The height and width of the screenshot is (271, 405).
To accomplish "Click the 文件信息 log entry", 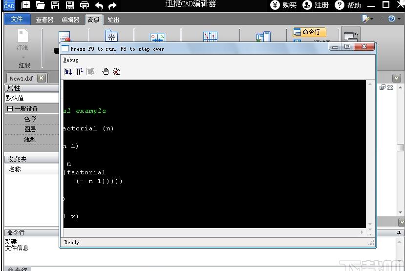I will click(x=17, y=248).
